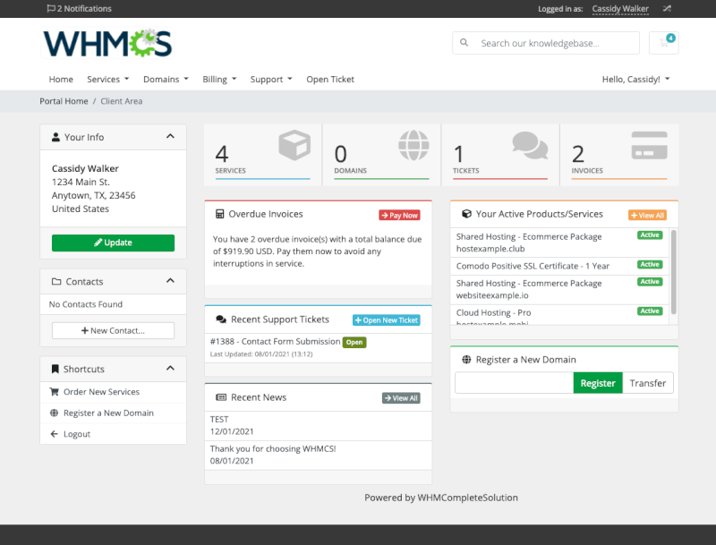Viewport: 716px width, 545px height.
Task: Collapse the Shortcuts panel
Action: point(170,368)
